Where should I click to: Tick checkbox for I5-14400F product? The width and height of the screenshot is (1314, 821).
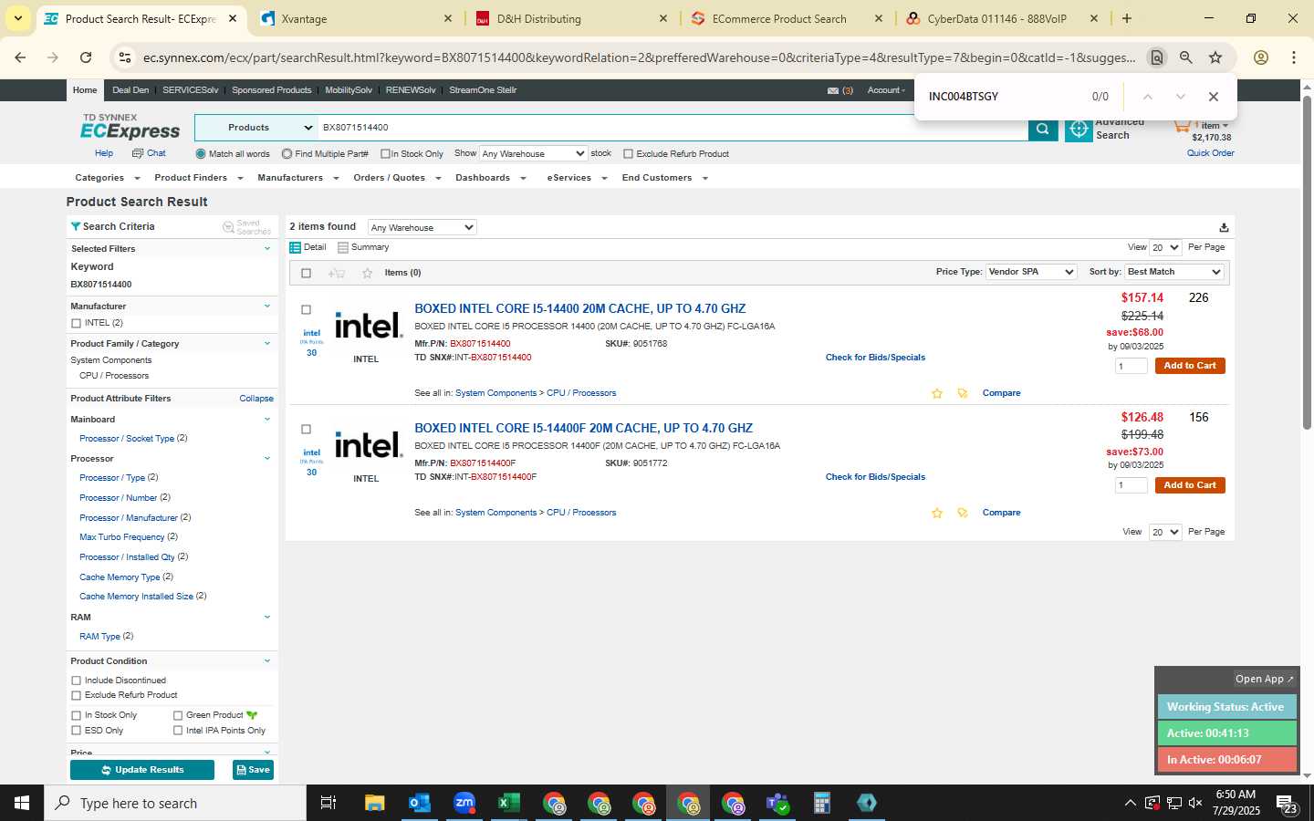(x=306, y=430)
